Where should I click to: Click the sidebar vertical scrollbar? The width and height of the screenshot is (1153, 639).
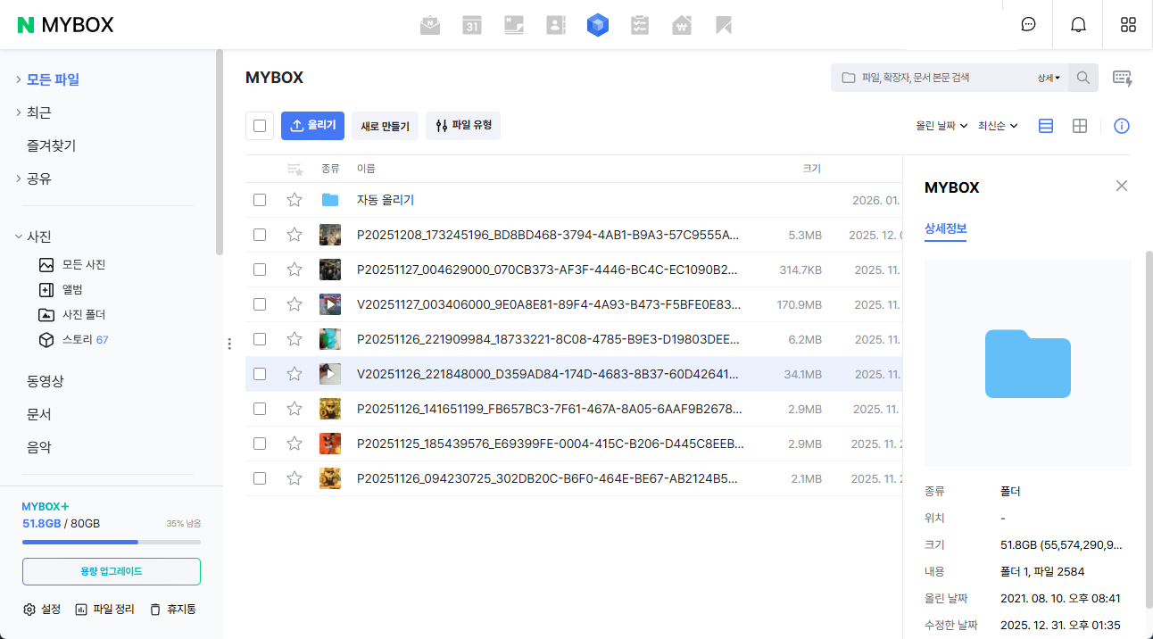pos(220,152)
